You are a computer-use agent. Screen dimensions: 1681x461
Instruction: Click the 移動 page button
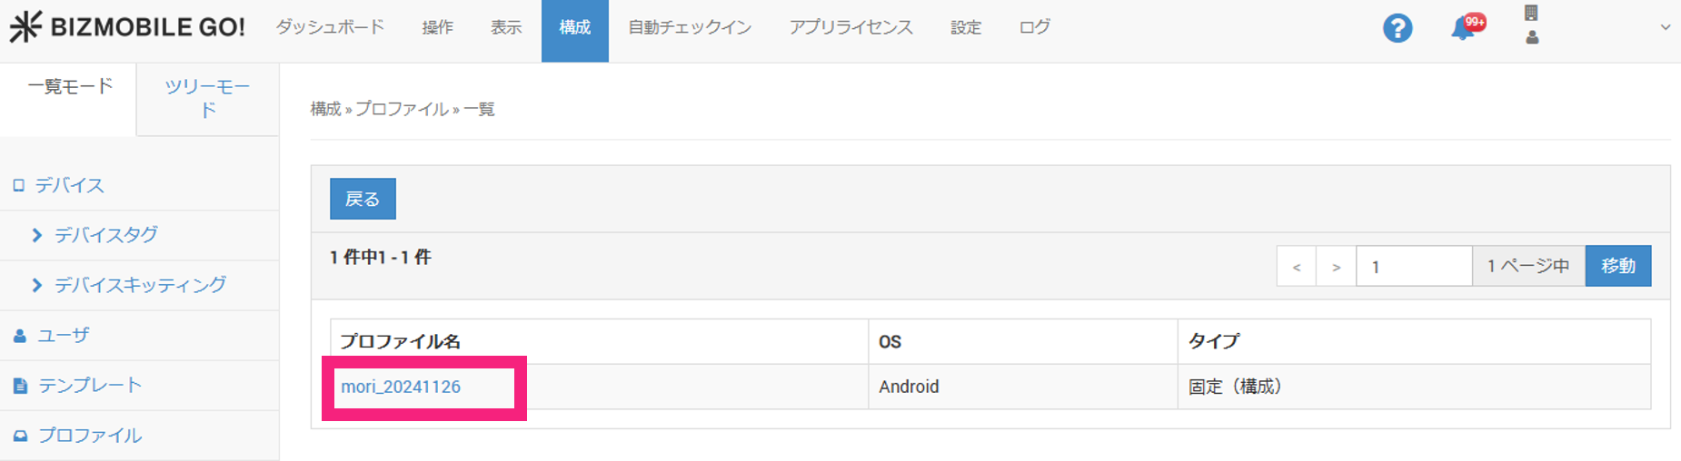click(1617, 266)
